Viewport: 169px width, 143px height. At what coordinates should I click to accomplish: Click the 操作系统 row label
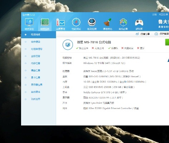(67, 63)
